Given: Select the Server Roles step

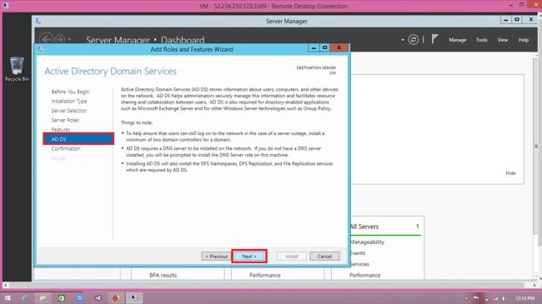Looking at the screenshot, I should coord(65,120).
